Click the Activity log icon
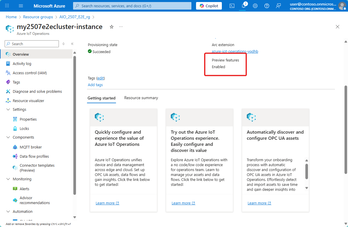Viewport: 348px width, 227px height. tap(8, 63)
